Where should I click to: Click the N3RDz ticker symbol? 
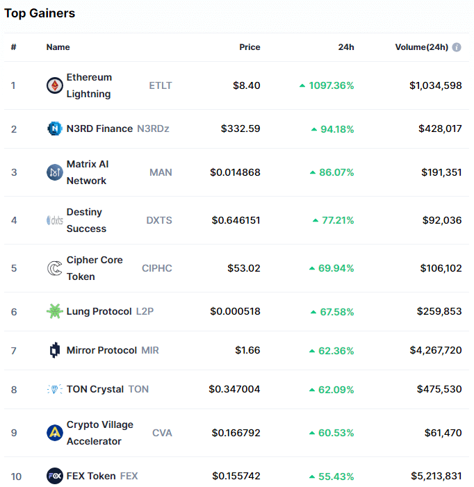point(153,129)
